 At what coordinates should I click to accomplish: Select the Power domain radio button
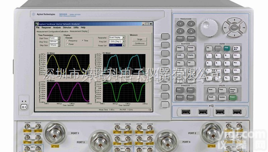coord(67,44)
